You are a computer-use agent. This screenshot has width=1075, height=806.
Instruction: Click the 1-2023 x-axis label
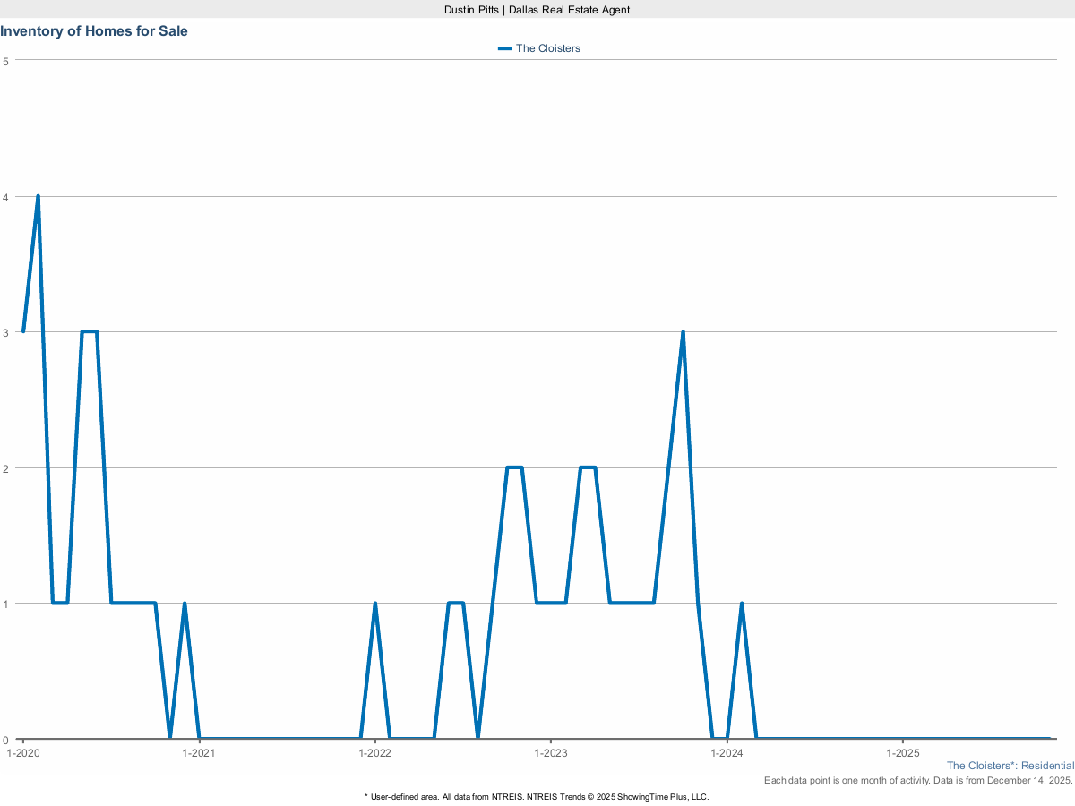[550, 753]
